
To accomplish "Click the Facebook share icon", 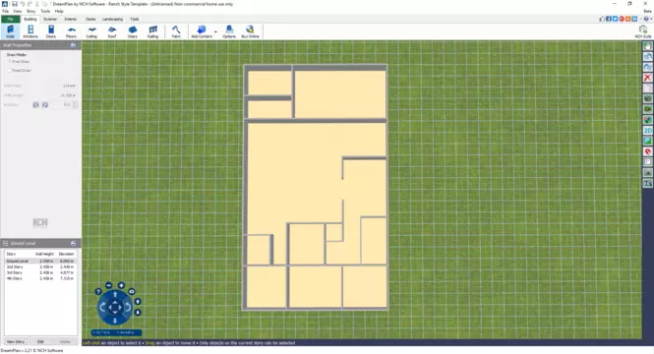I will coord(609,20).
